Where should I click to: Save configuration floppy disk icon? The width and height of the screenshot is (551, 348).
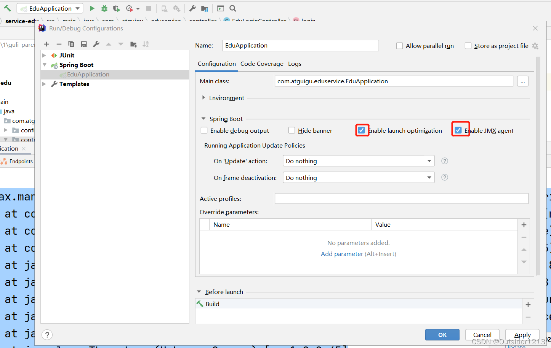point(84,44)
